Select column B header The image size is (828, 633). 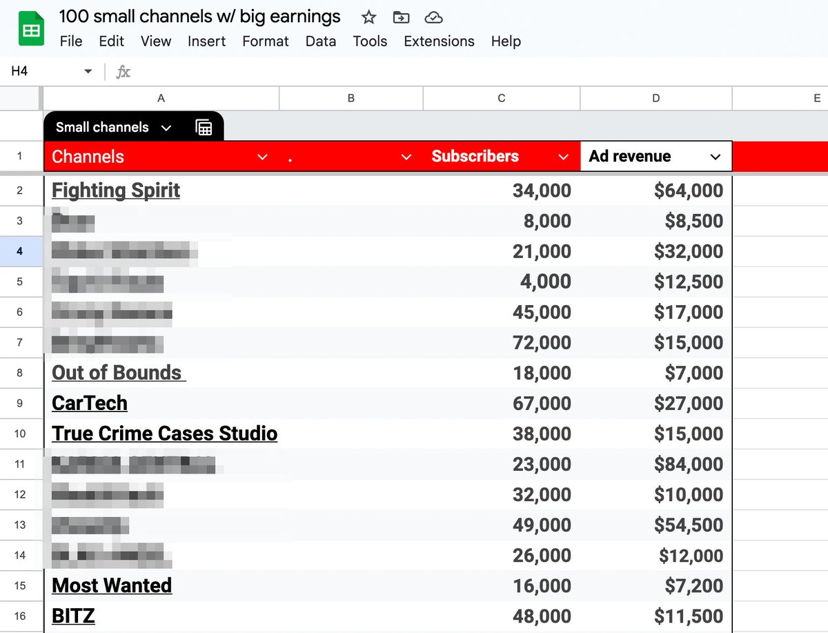point(351,98)
